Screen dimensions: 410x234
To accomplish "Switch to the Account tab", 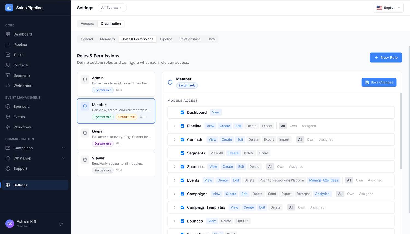I will [87, 24].
